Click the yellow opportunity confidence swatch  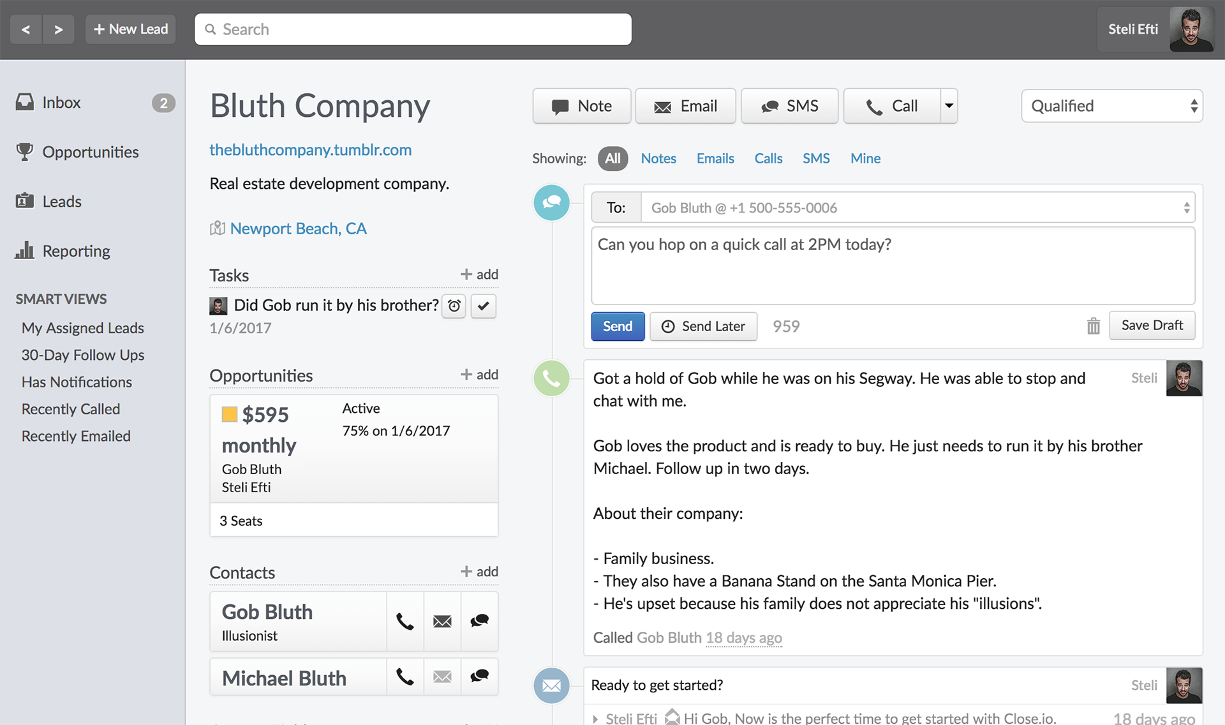click(x=229, y=414)
